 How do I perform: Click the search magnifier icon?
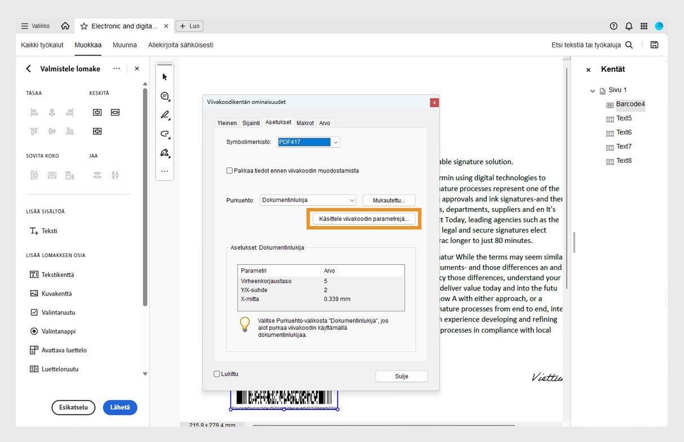click(629, 45)
